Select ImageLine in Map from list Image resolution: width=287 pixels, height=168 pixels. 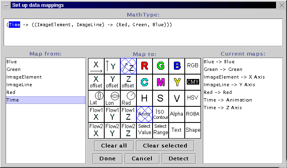pyautogui.click(x=45, y=85)
